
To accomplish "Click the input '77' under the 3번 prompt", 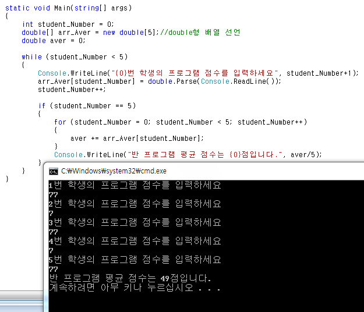I will pyautogui.click(x=53, y=232).
